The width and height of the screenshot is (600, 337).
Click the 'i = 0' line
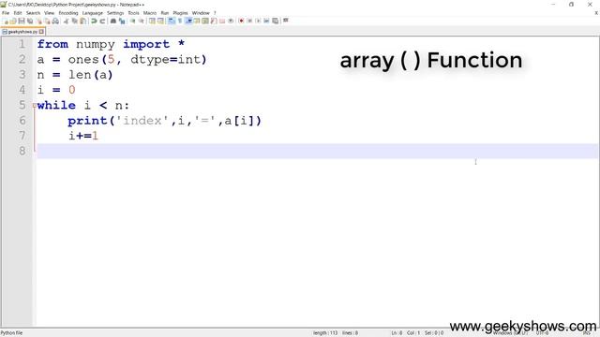(x=56, y=90)
